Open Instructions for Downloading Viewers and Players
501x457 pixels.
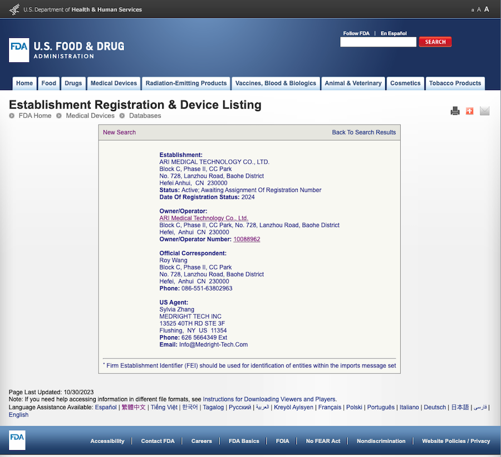click(x=269, y=399)
